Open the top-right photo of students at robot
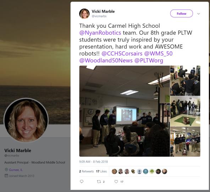 pos(185,81)
